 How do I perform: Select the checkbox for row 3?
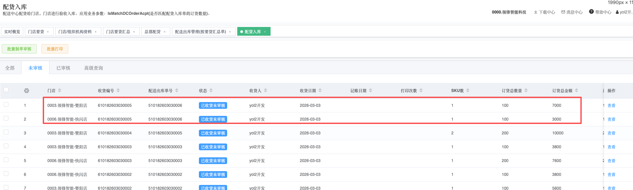(x=6, y=132)
